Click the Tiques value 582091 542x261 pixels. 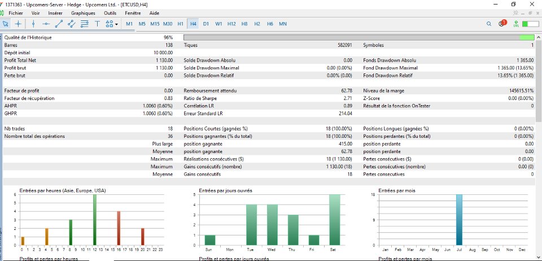pyautogui.click(x=344, y=45)
